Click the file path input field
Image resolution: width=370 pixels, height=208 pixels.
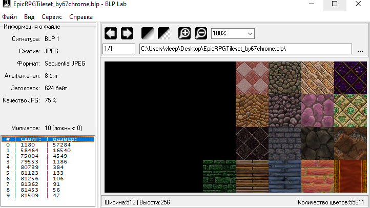(245, 49)
